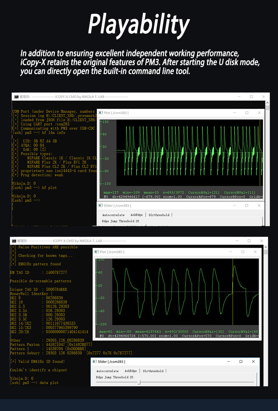Click the 'Couldn't identify a chipset' message
This screenshot has width=278, height=411.
(x=38, y=370)
